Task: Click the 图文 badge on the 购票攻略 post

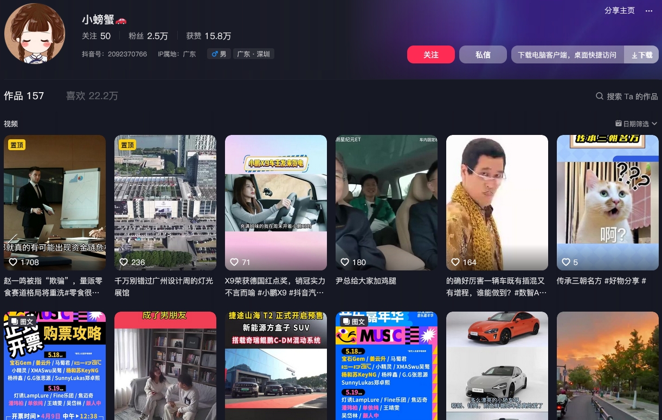Action: tap(22, 321)
